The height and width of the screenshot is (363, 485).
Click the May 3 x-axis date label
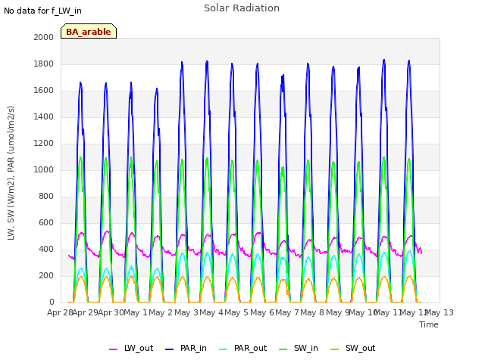[186, 312]
